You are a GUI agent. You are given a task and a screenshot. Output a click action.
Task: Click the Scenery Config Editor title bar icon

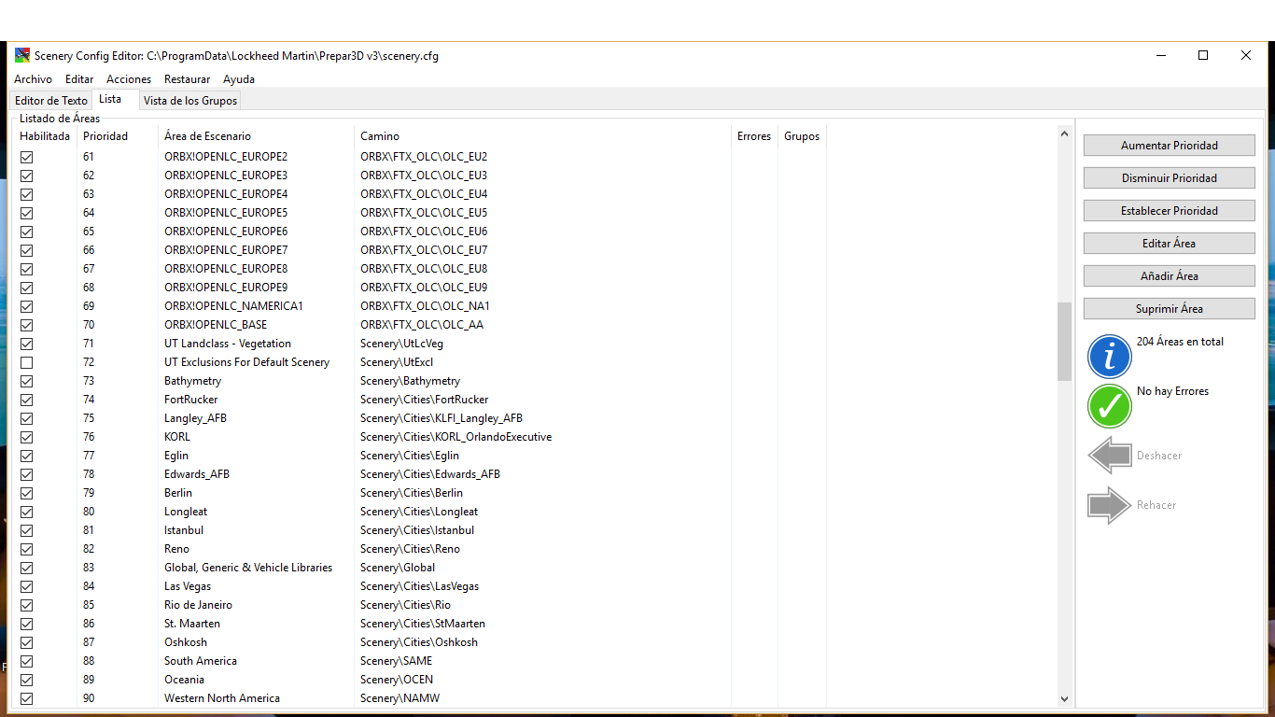(x=22, y=55)
